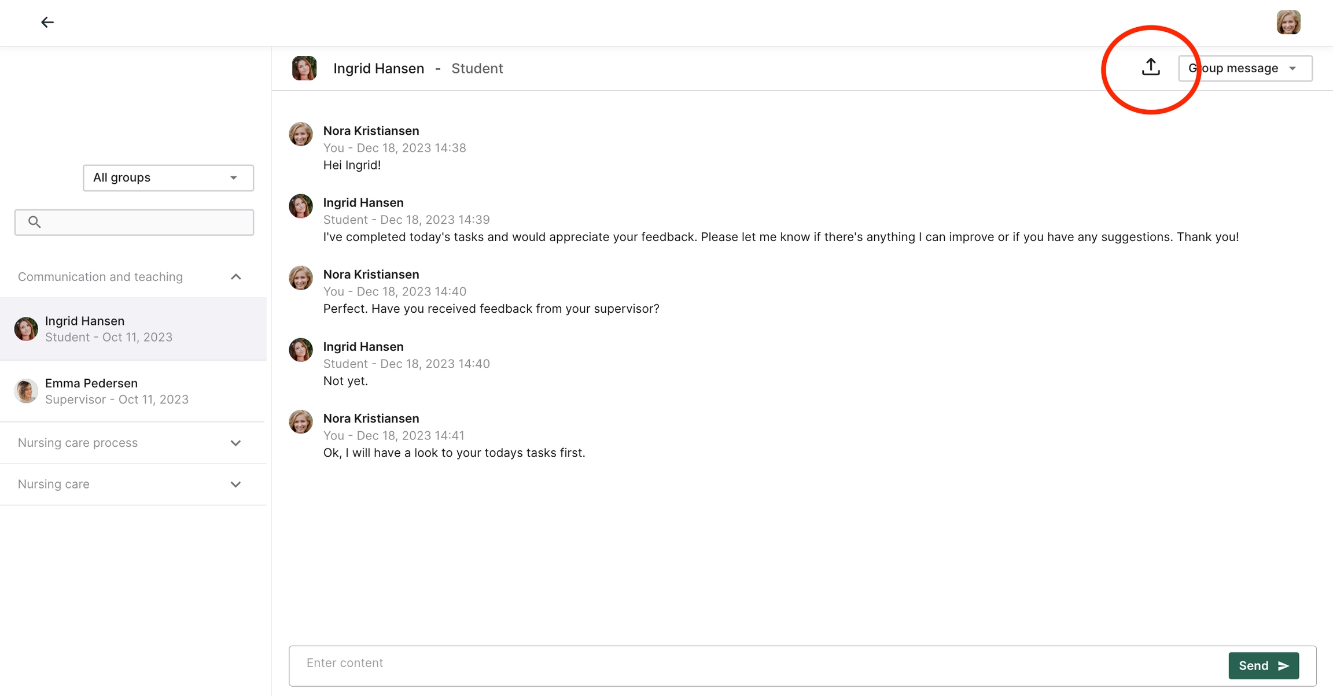Click Ingrid's avatar on 'Not yet.' message
1333x696 pixels.
[x=301, y=350]
